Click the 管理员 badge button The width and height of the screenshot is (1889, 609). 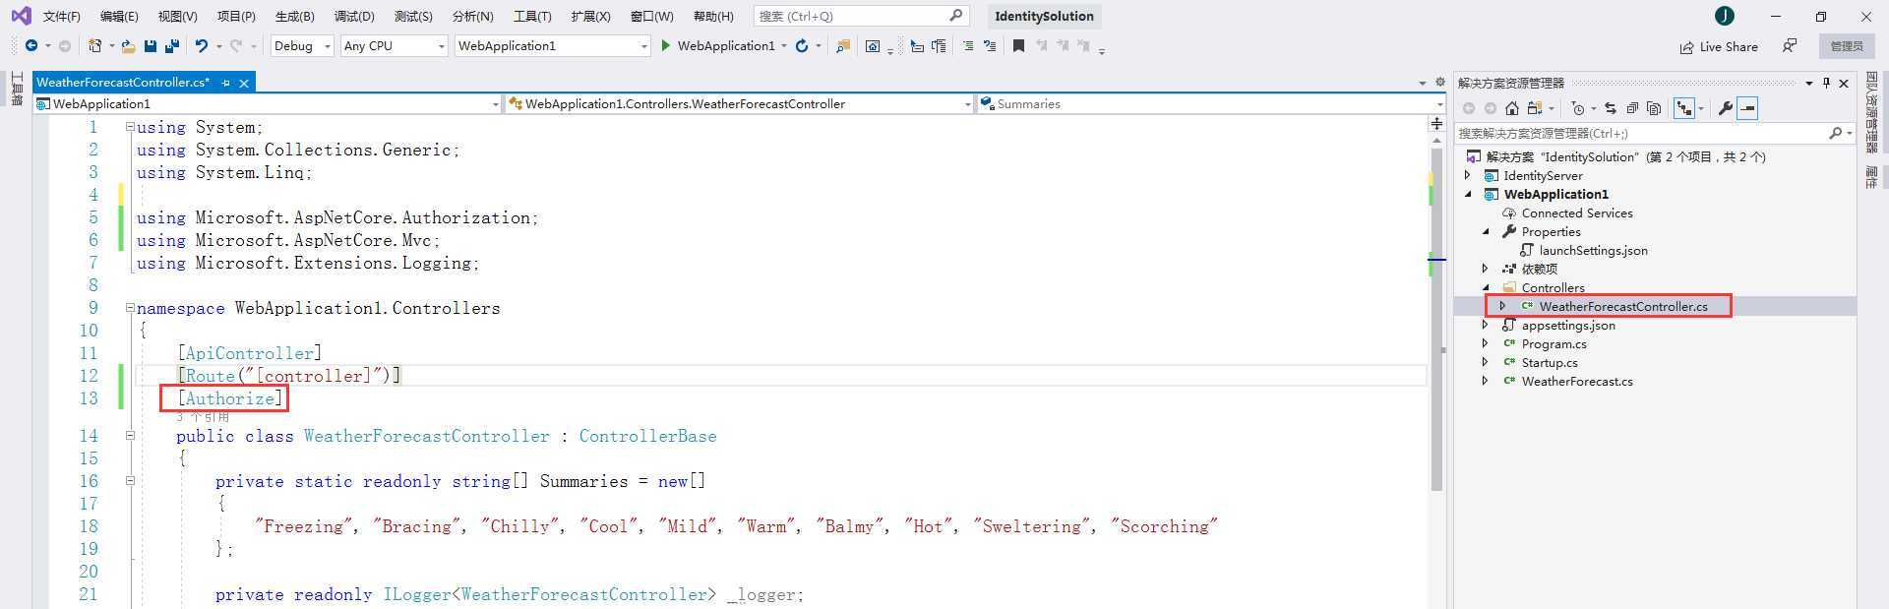pyautogui.click(x=1847, y=46)
